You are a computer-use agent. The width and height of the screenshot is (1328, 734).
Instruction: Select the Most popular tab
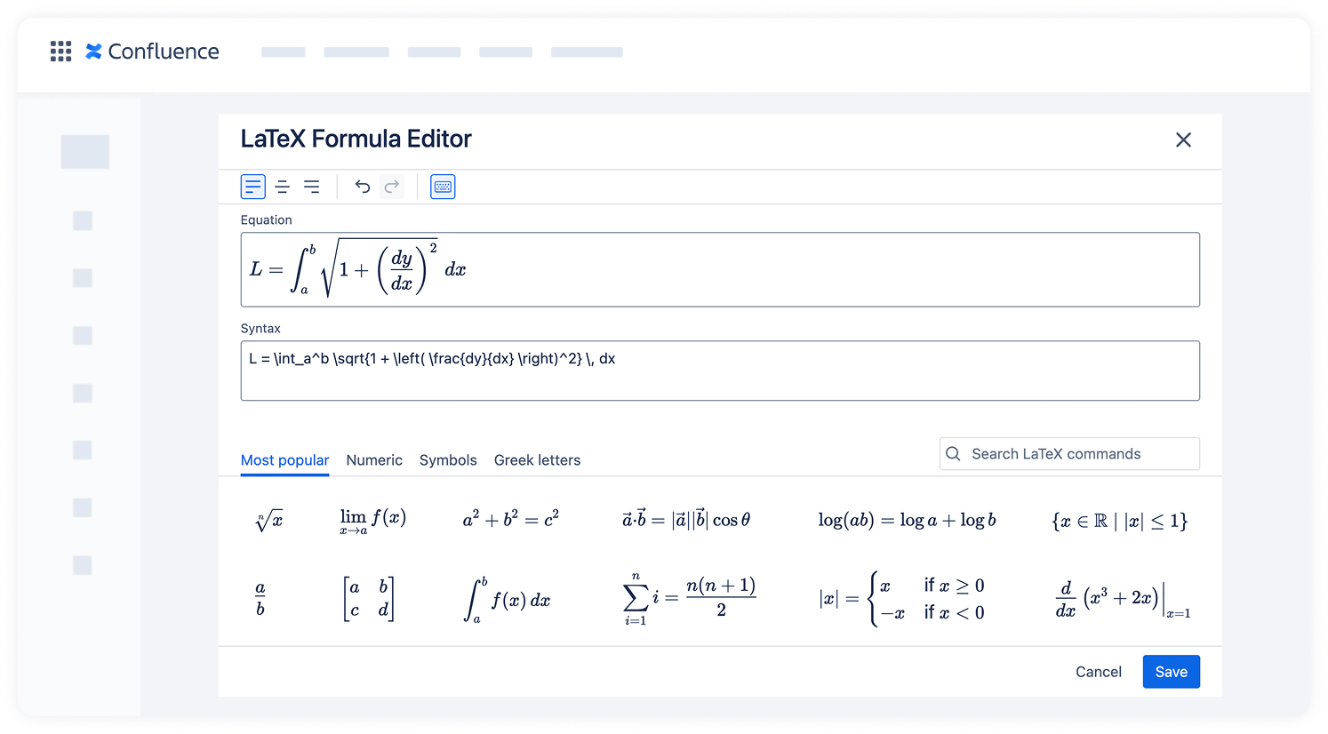(284, 459)
